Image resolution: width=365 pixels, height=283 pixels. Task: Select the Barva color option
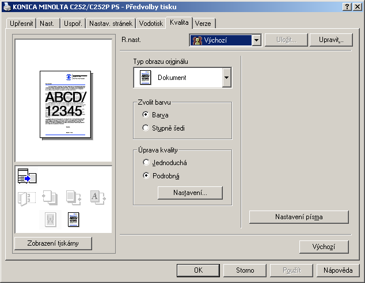tap(155, 115)
